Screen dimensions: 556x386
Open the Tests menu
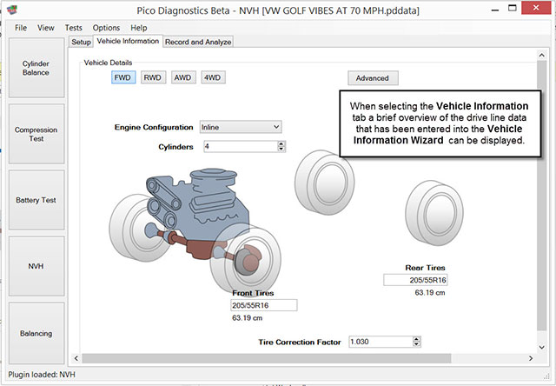coord(73,28)
